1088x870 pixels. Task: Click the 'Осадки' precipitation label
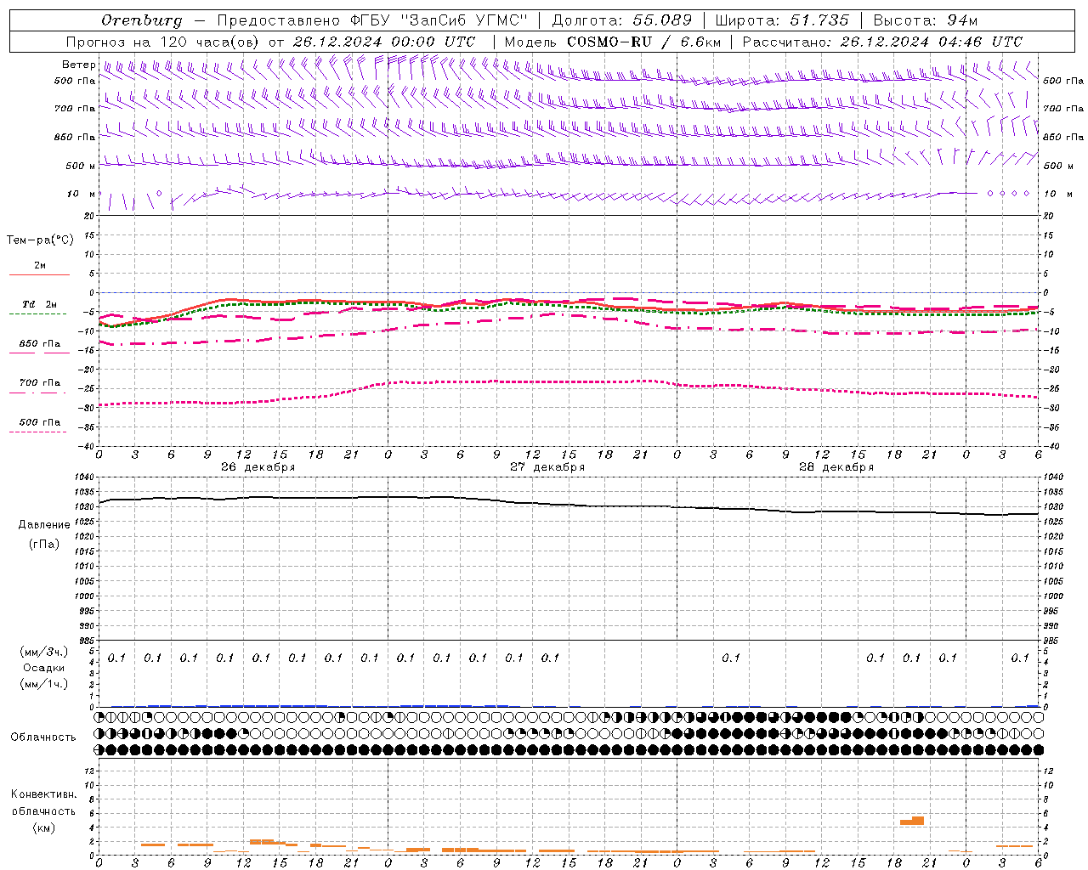(x=44, y=668)
